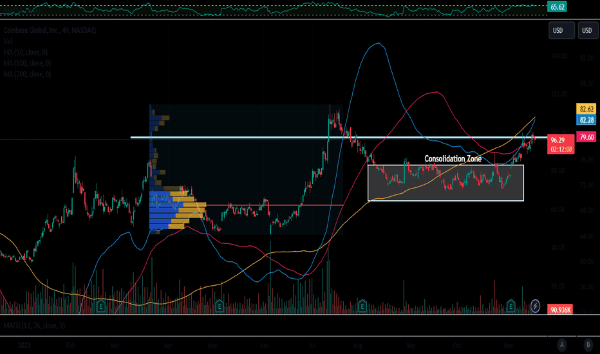Click the yellow 82.62 price label
600x354 pixels.
[x=586, y=109]
